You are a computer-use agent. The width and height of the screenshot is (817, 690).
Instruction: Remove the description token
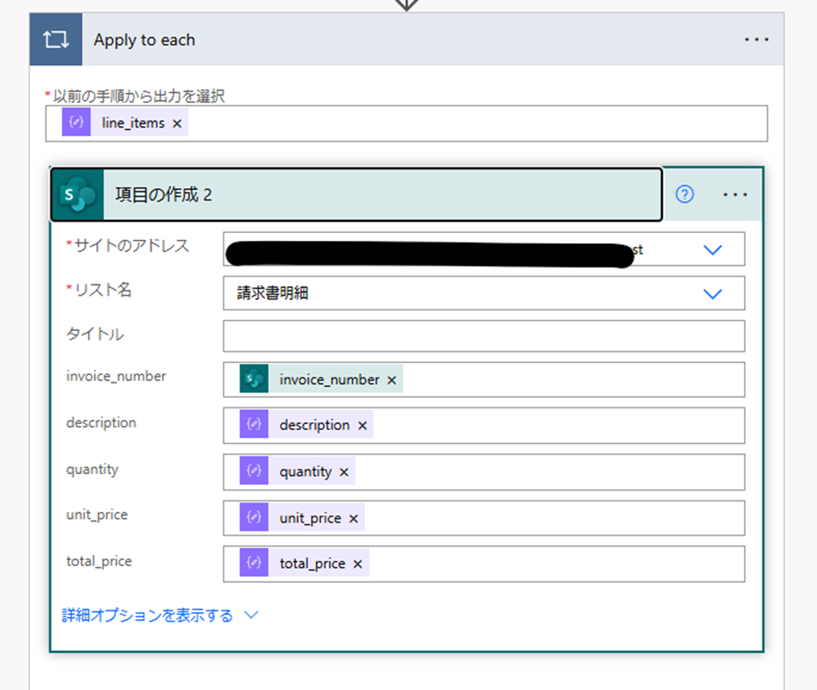point(362,426)
